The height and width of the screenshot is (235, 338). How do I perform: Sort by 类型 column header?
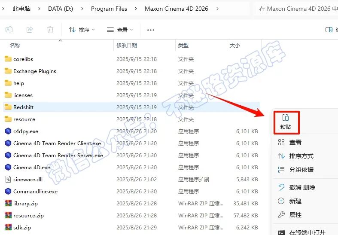click(x=183, y=45)
